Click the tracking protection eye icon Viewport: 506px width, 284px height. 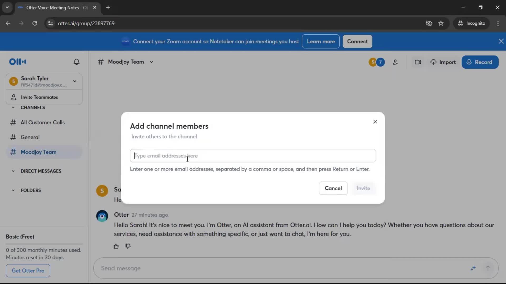429,23
